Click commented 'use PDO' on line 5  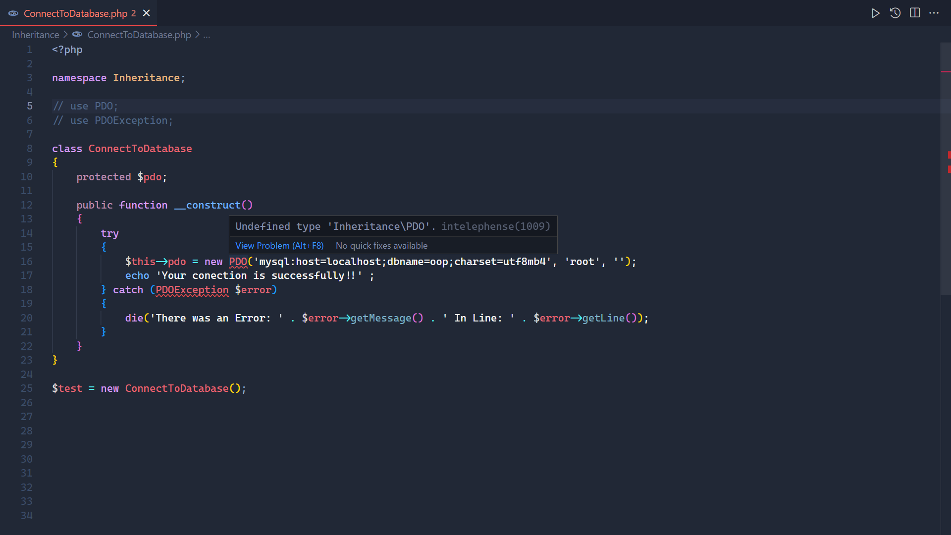tap(86, 106)
